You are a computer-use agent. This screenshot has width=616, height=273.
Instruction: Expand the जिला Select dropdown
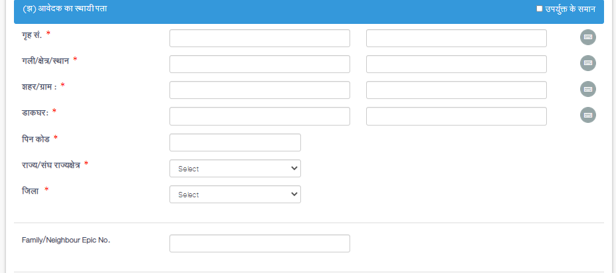(x=235, y=195)
